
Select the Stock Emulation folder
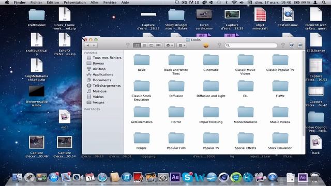(x=280, y=138)
